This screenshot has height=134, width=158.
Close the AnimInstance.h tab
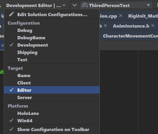[153, 26]
